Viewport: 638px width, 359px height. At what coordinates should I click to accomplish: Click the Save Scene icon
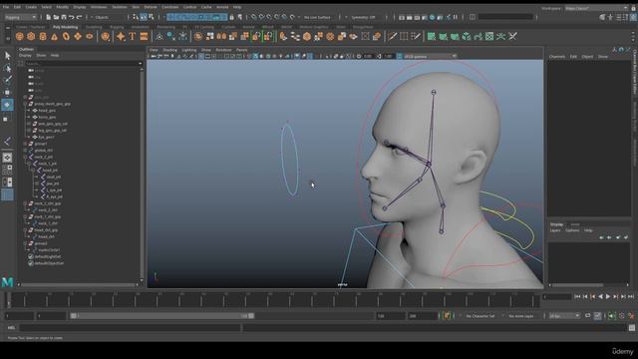tap(64, 17)
